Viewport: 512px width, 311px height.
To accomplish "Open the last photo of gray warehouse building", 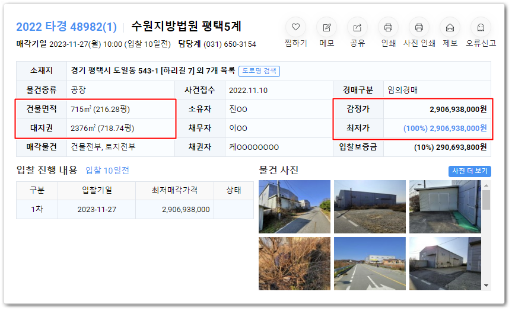I will [445, 264].
